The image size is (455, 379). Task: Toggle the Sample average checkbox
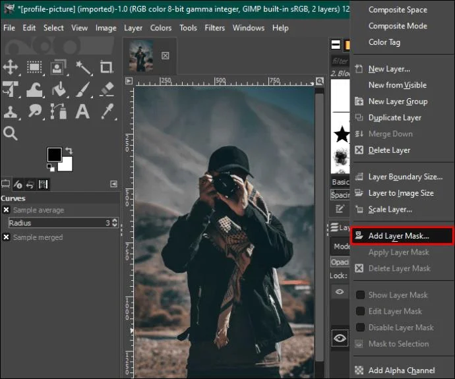pyautogui.click(x=6, y=210)
